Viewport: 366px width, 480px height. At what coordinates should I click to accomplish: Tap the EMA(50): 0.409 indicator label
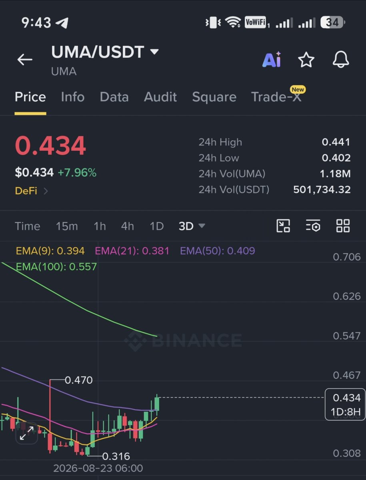click(218, 251)
